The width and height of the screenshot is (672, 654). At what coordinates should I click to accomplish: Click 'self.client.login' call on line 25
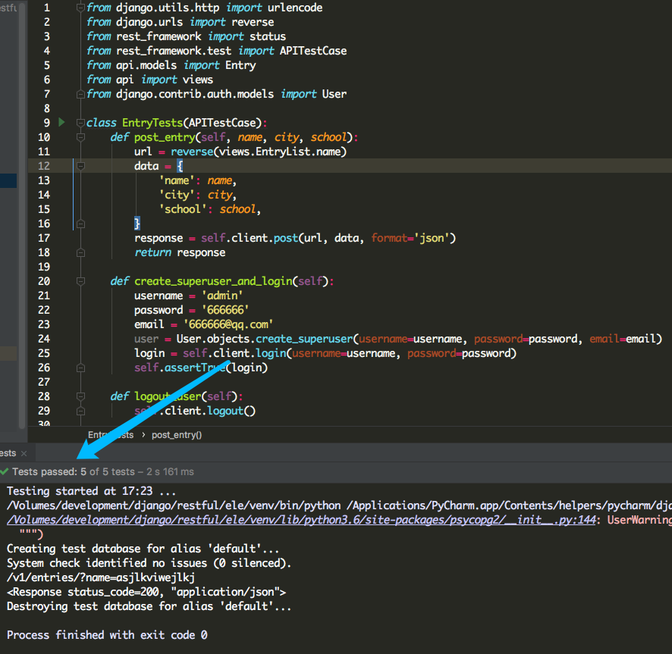[234, 353]
